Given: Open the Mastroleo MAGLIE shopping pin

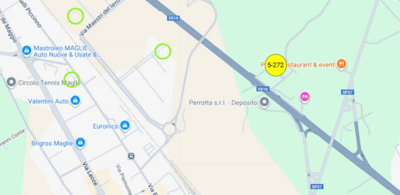Looking at the screenshot, I should point(27,50).
